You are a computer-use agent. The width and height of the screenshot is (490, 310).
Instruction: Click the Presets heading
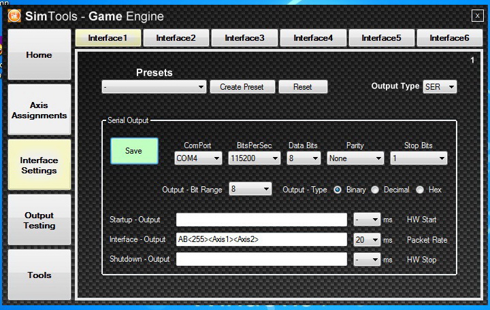point(154,73)
